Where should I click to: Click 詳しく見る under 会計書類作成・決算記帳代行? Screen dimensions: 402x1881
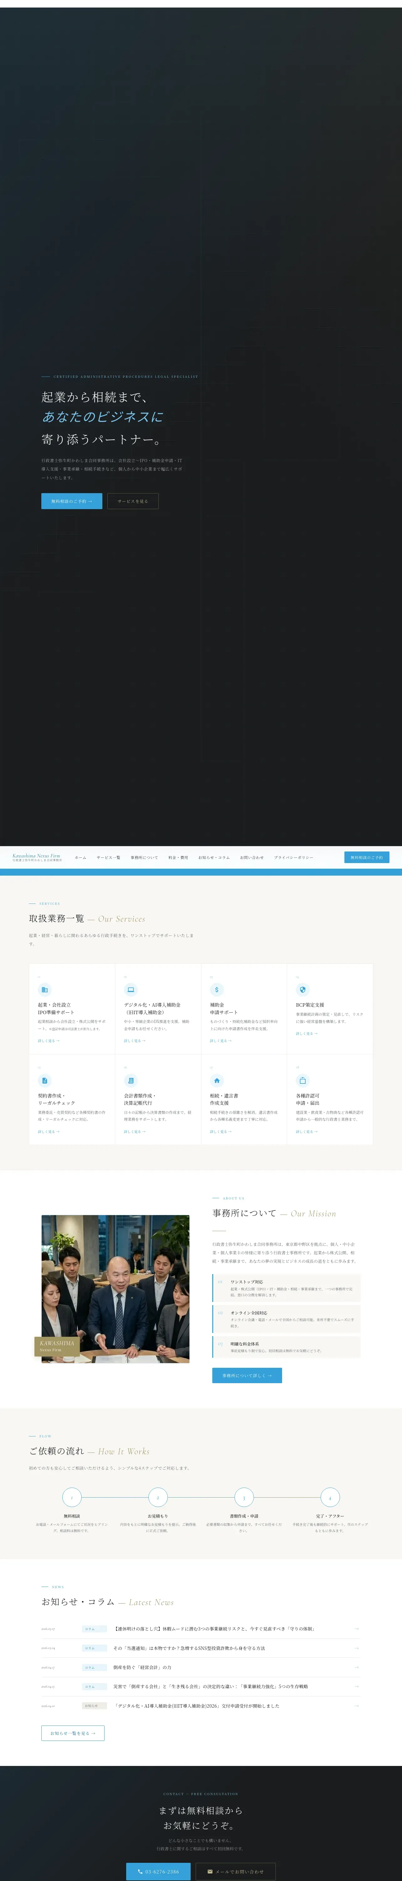click(135, 1131)
